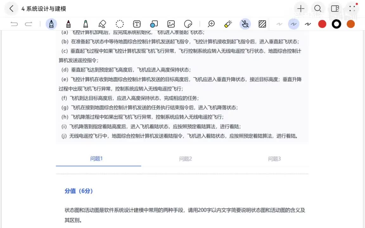365x228 pixels.
Task: Choose the thinnest stroke width
Action: (279, 24)
